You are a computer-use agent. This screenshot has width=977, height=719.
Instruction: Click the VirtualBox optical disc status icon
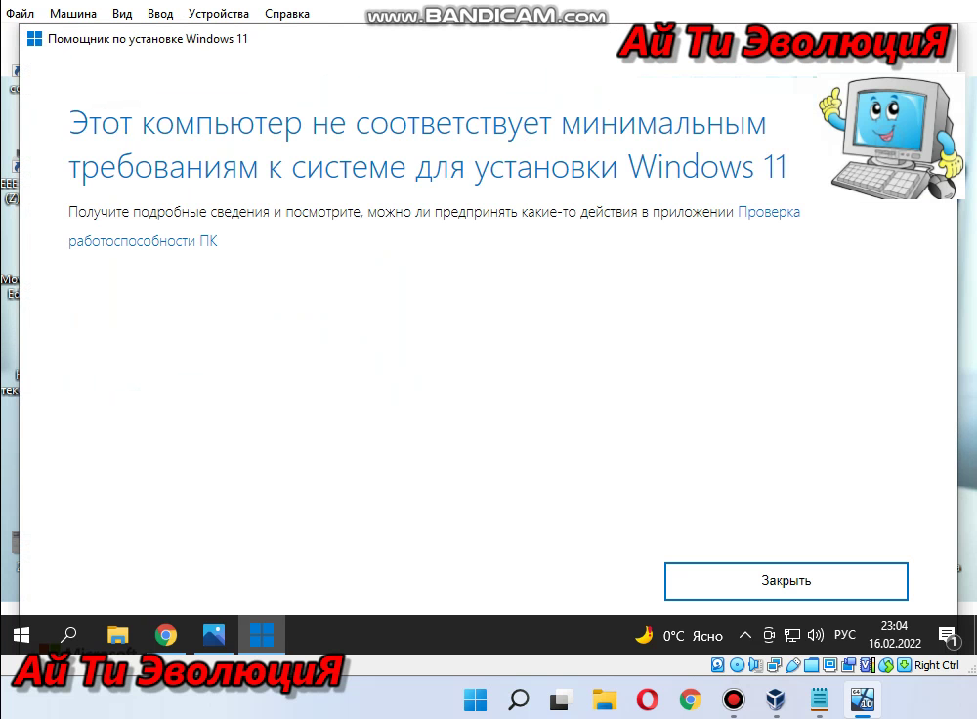pyautogui.click(x=738, y=665)
